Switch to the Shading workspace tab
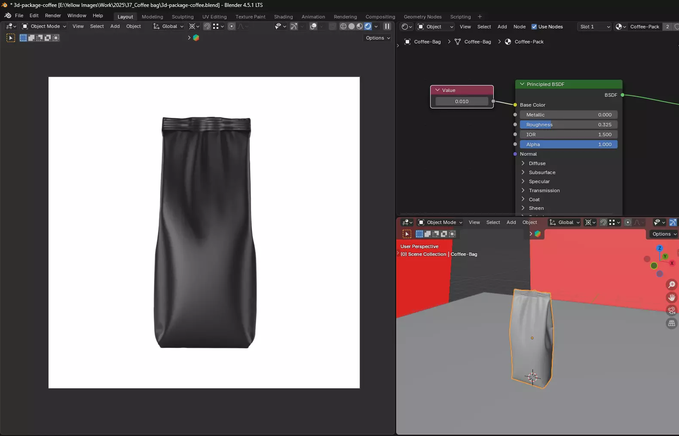The image size is (679, 436). click(x=284, y=17)
